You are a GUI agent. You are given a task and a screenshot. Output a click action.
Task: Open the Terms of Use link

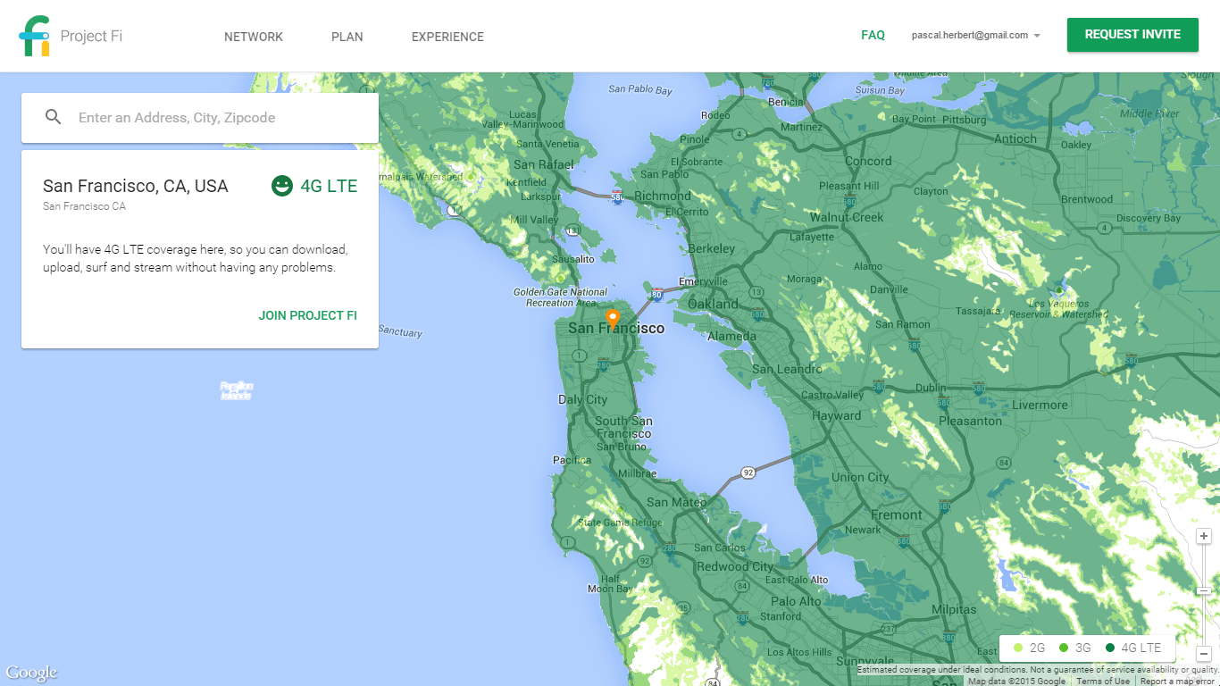coord(1103,681)
